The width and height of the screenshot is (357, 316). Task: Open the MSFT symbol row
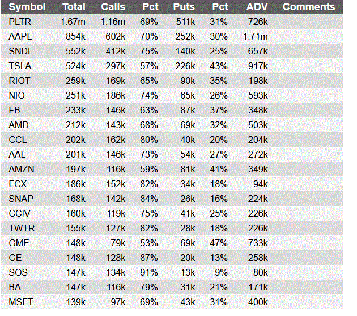[x=20, y=302]
